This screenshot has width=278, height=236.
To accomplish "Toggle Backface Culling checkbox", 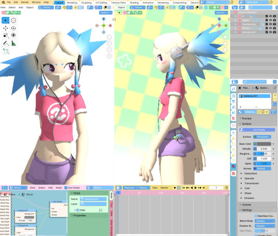I will [256, 216].
